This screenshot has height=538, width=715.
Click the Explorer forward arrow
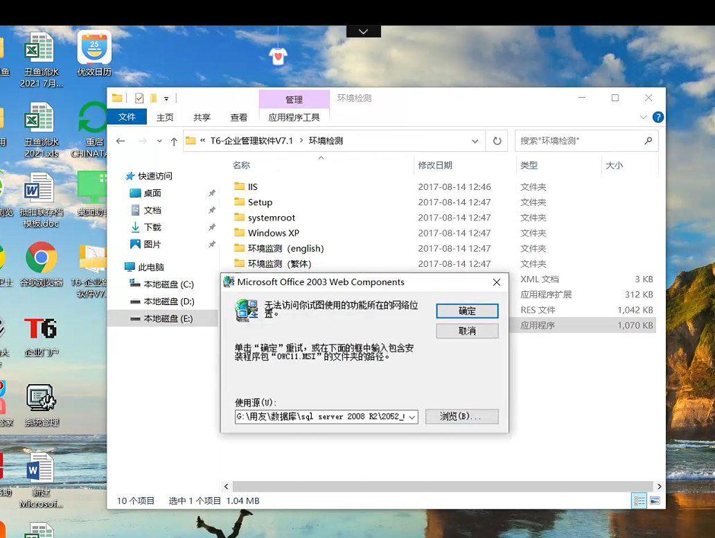tap(142, 141)
